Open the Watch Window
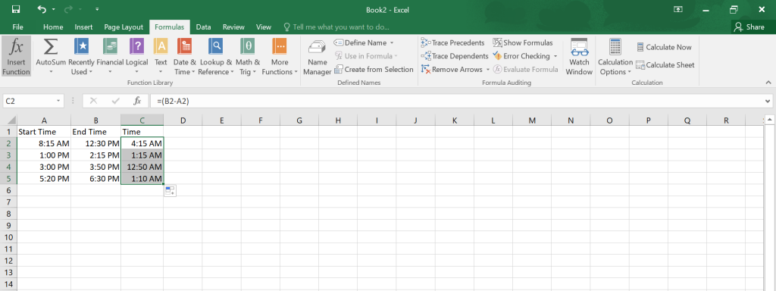Viewport: 776px width, 291px height. tap(579, 56)
